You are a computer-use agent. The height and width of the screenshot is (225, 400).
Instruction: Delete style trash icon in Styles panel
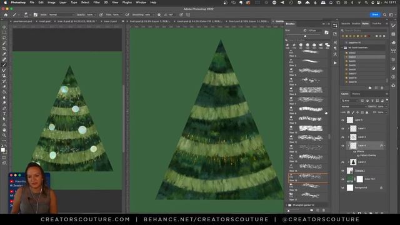(382, 87)
